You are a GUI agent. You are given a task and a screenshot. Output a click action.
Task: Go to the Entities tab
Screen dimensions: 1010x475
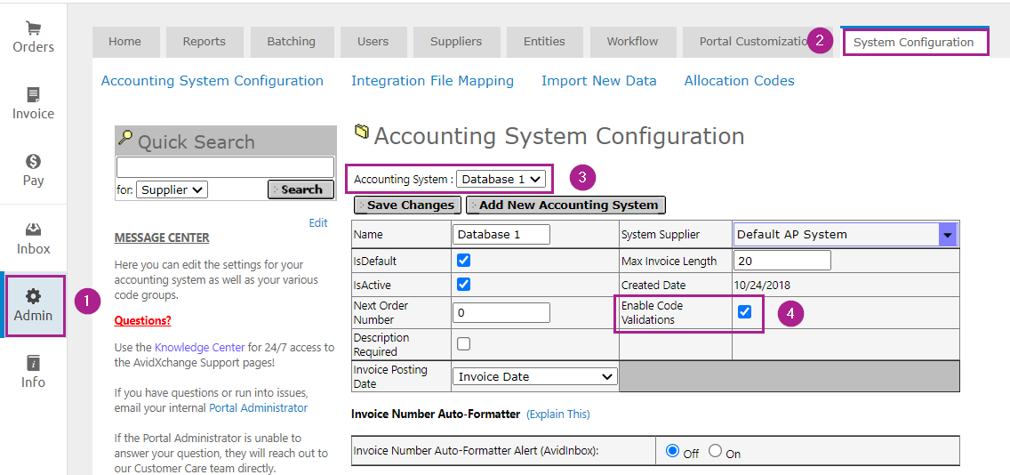[545, 42]
